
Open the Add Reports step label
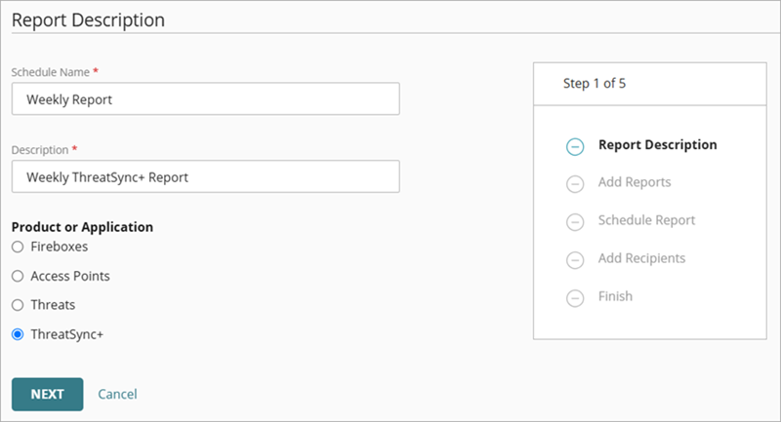pyautogui.click(x=635, y=182)
